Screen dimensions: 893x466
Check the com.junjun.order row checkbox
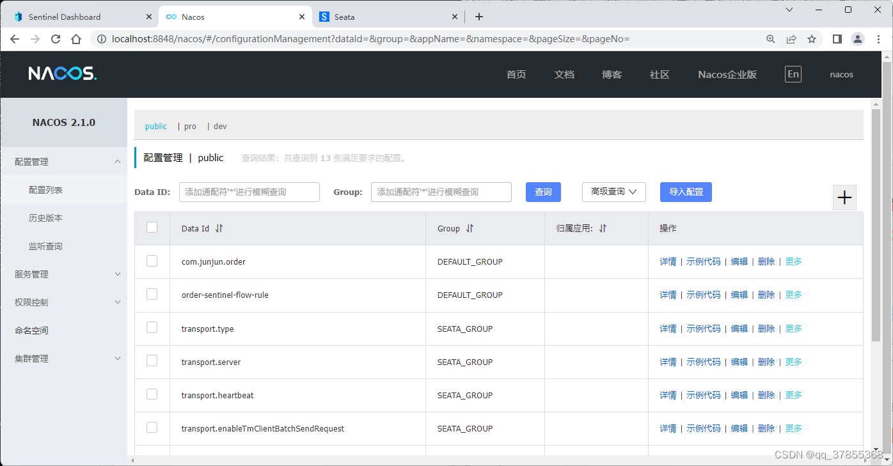(x=152, y=261)
